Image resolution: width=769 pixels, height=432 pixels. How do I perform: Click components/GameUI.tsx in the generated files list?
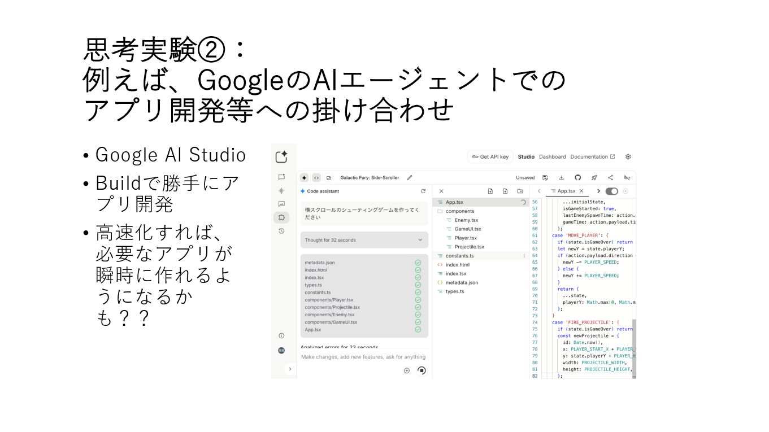tap(331, 322)
